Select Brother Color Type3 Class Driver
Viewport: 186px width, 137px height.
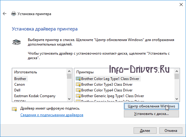[107, 84]
